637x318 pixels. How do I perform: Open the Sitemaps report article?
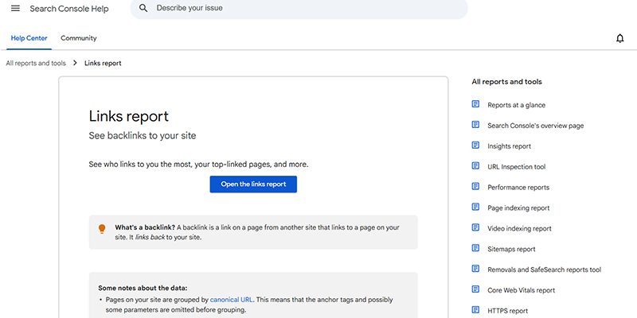[x=511, y=249]
